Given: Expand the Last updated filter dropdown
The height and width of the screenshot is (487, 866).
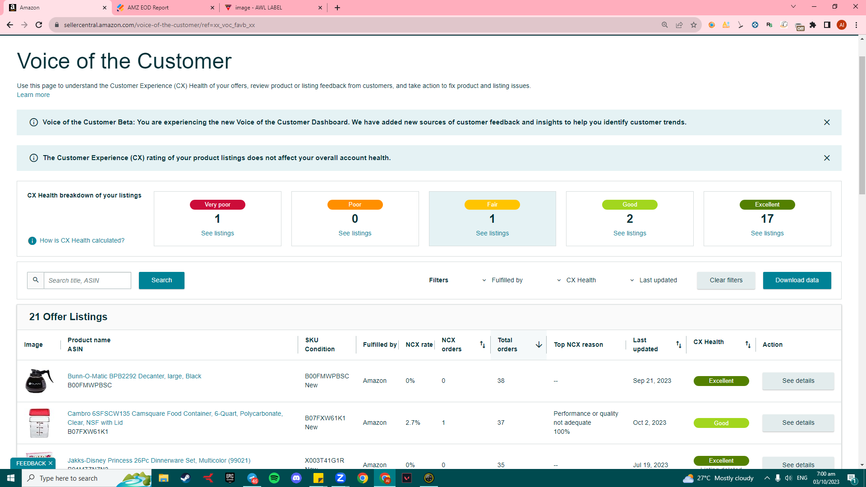Looking at the screenshot, I should point(653,280).
